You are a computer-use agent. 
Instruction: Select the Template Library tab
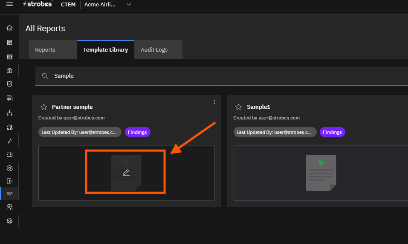tap(105, 50)
